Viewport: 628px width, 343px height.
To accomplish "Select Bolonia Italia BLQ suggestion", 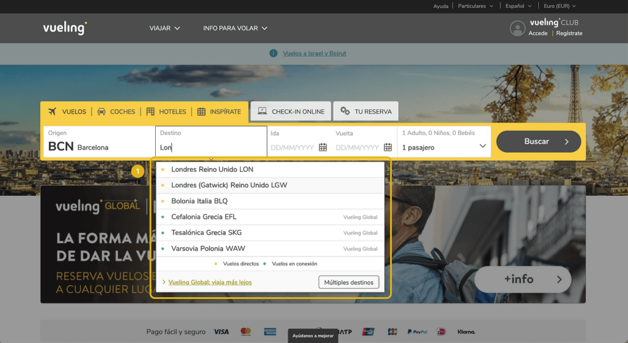I will 270,201.
